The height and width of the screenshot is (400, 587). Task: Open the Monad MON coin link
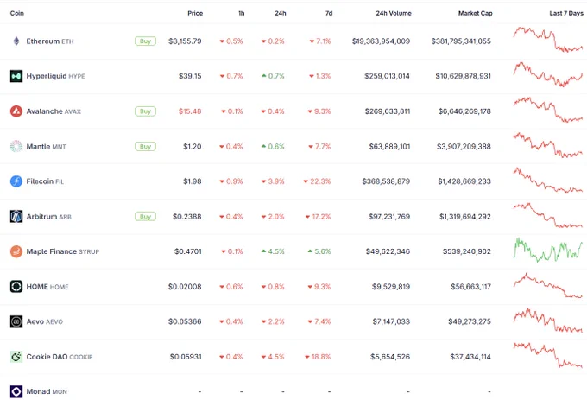[47, 391]
